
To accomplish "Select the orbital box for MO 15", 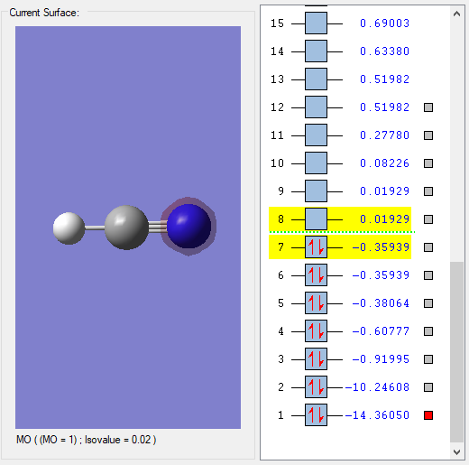I will pyautogui.click(x=316, y=23).
